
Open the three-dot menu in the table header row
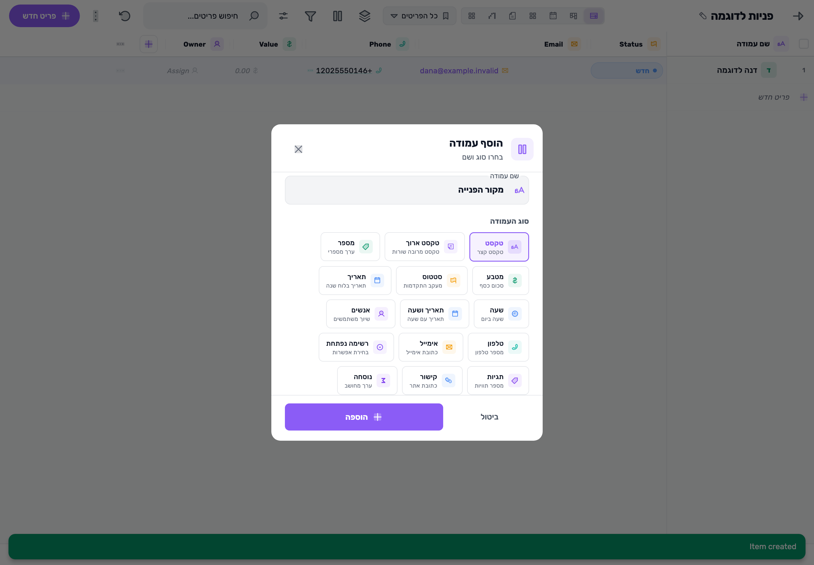(x=120, y=44)
